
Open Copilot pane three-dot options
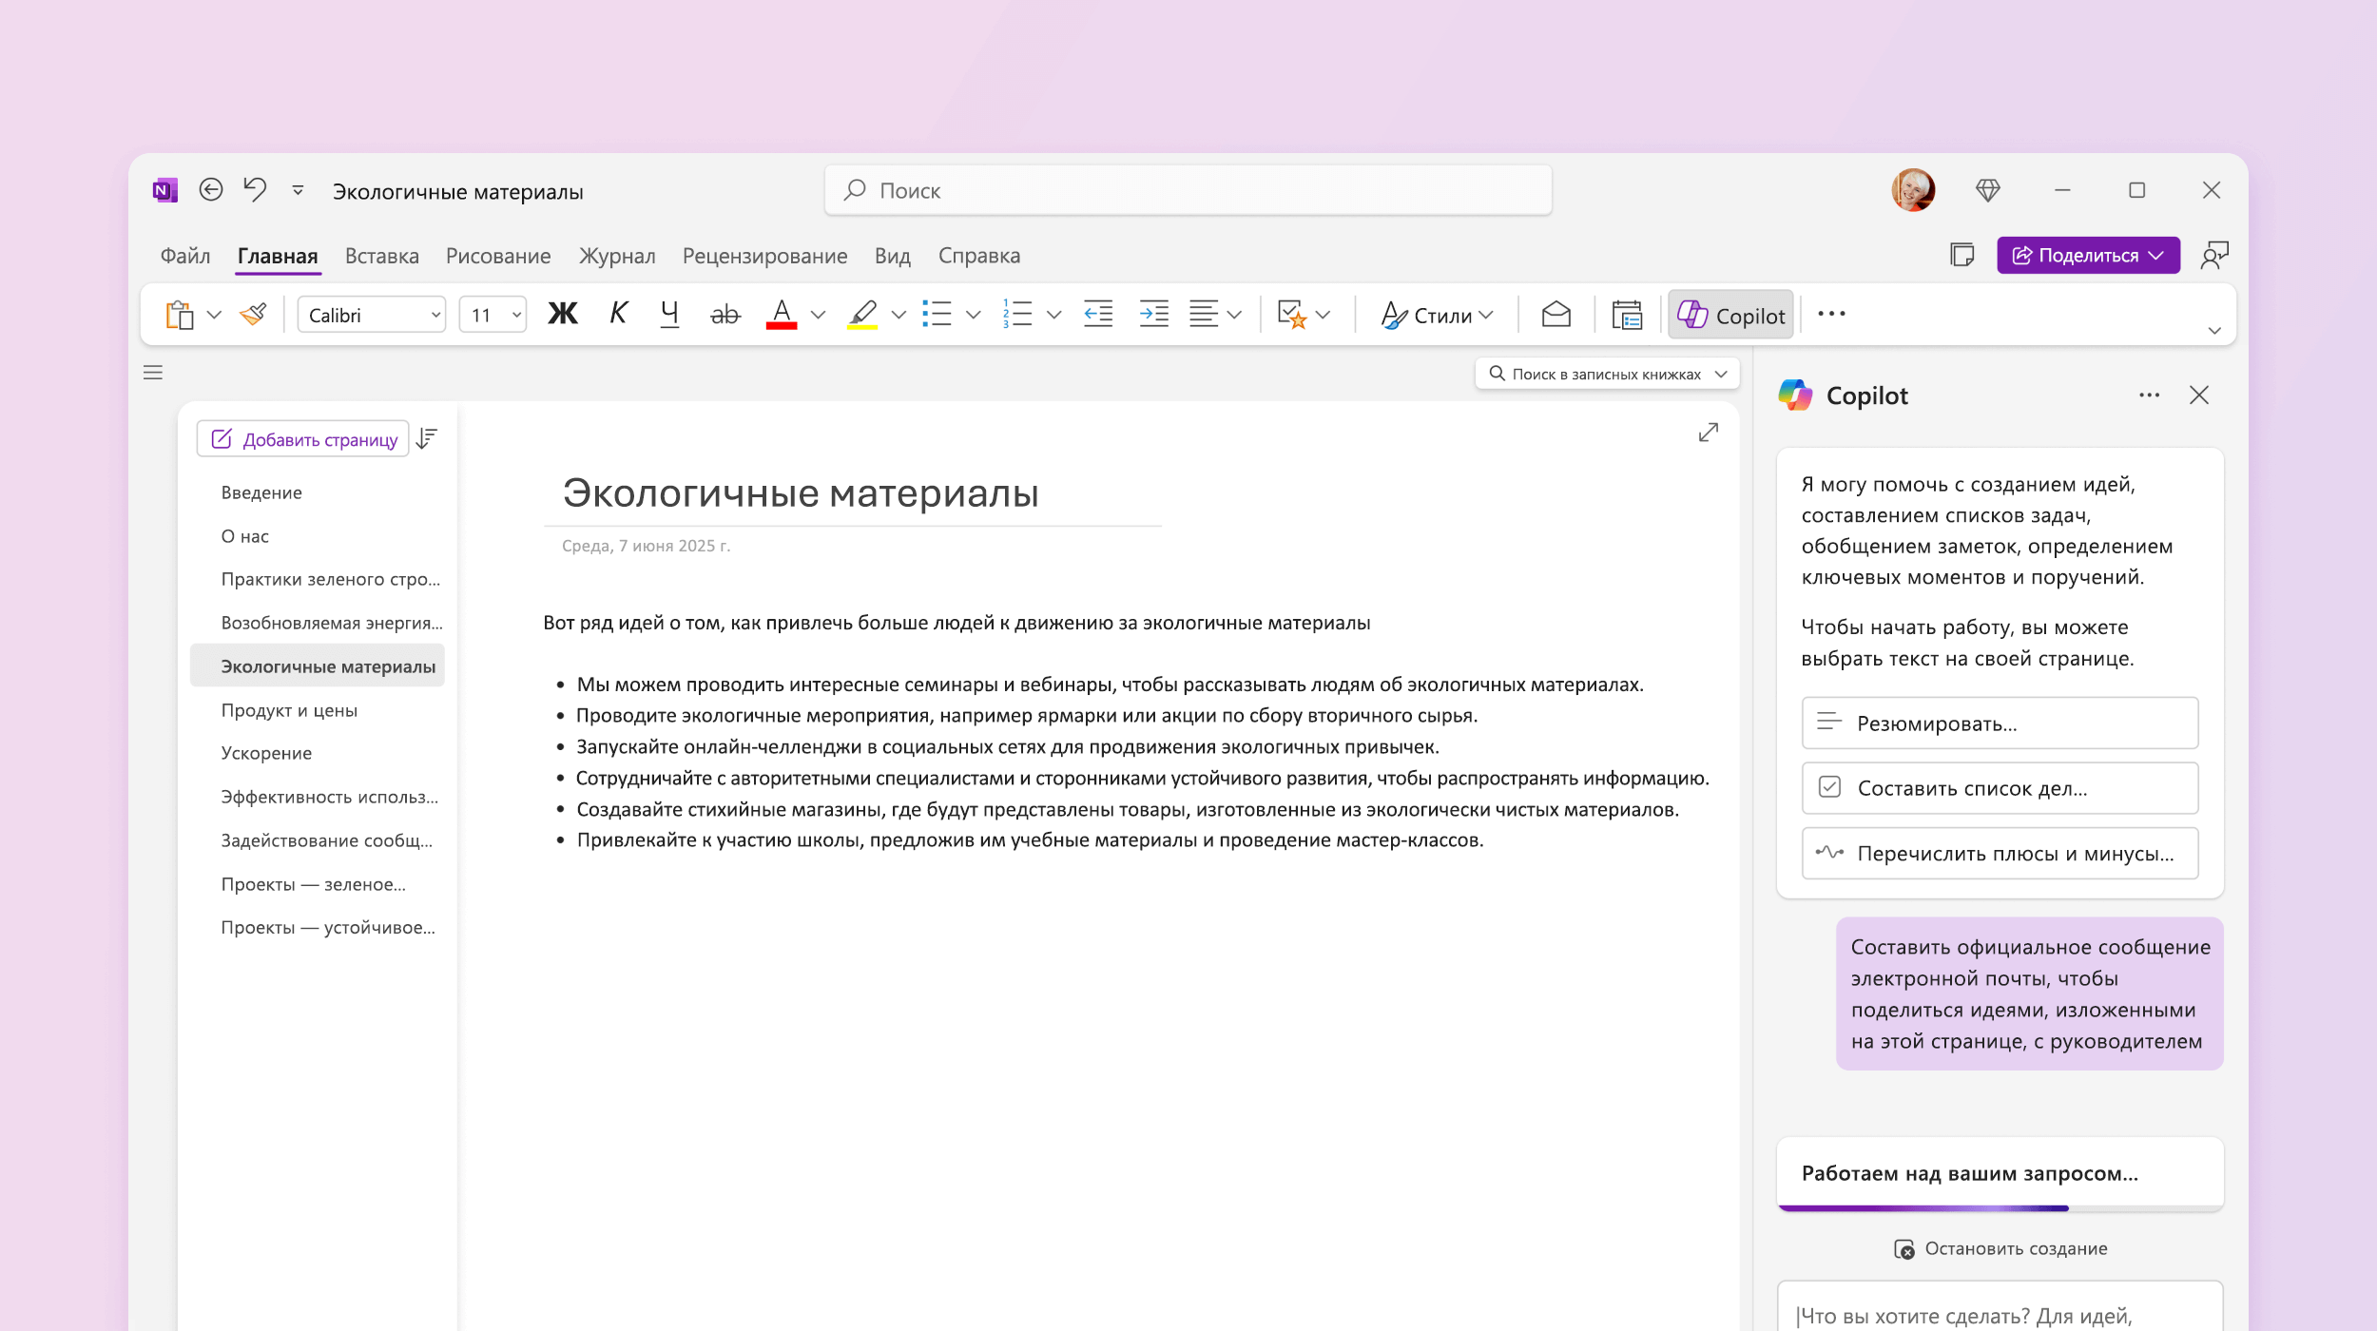(2149, 395)
